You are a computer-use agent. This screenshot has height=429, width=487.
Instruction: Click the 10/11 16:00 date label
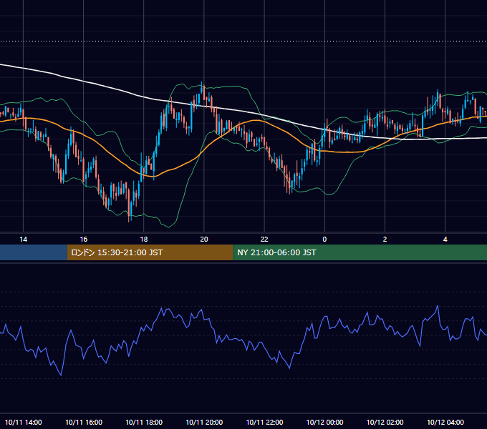point(84,422)
